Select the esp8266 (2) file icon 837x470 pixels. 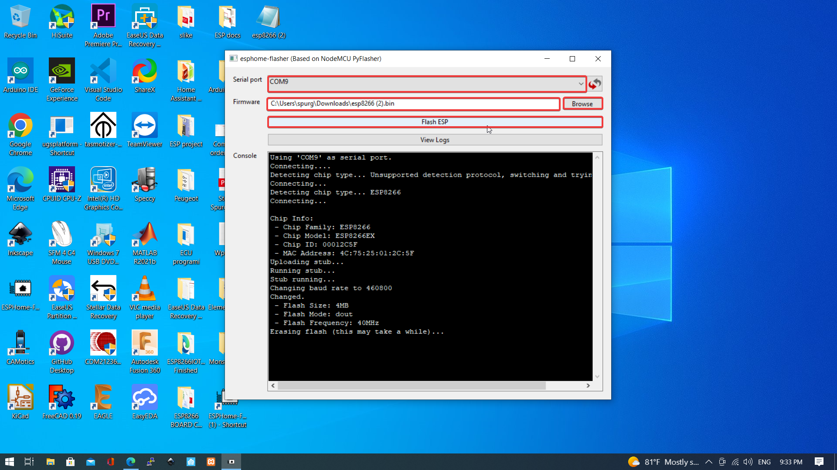click(x=269, y=23)
